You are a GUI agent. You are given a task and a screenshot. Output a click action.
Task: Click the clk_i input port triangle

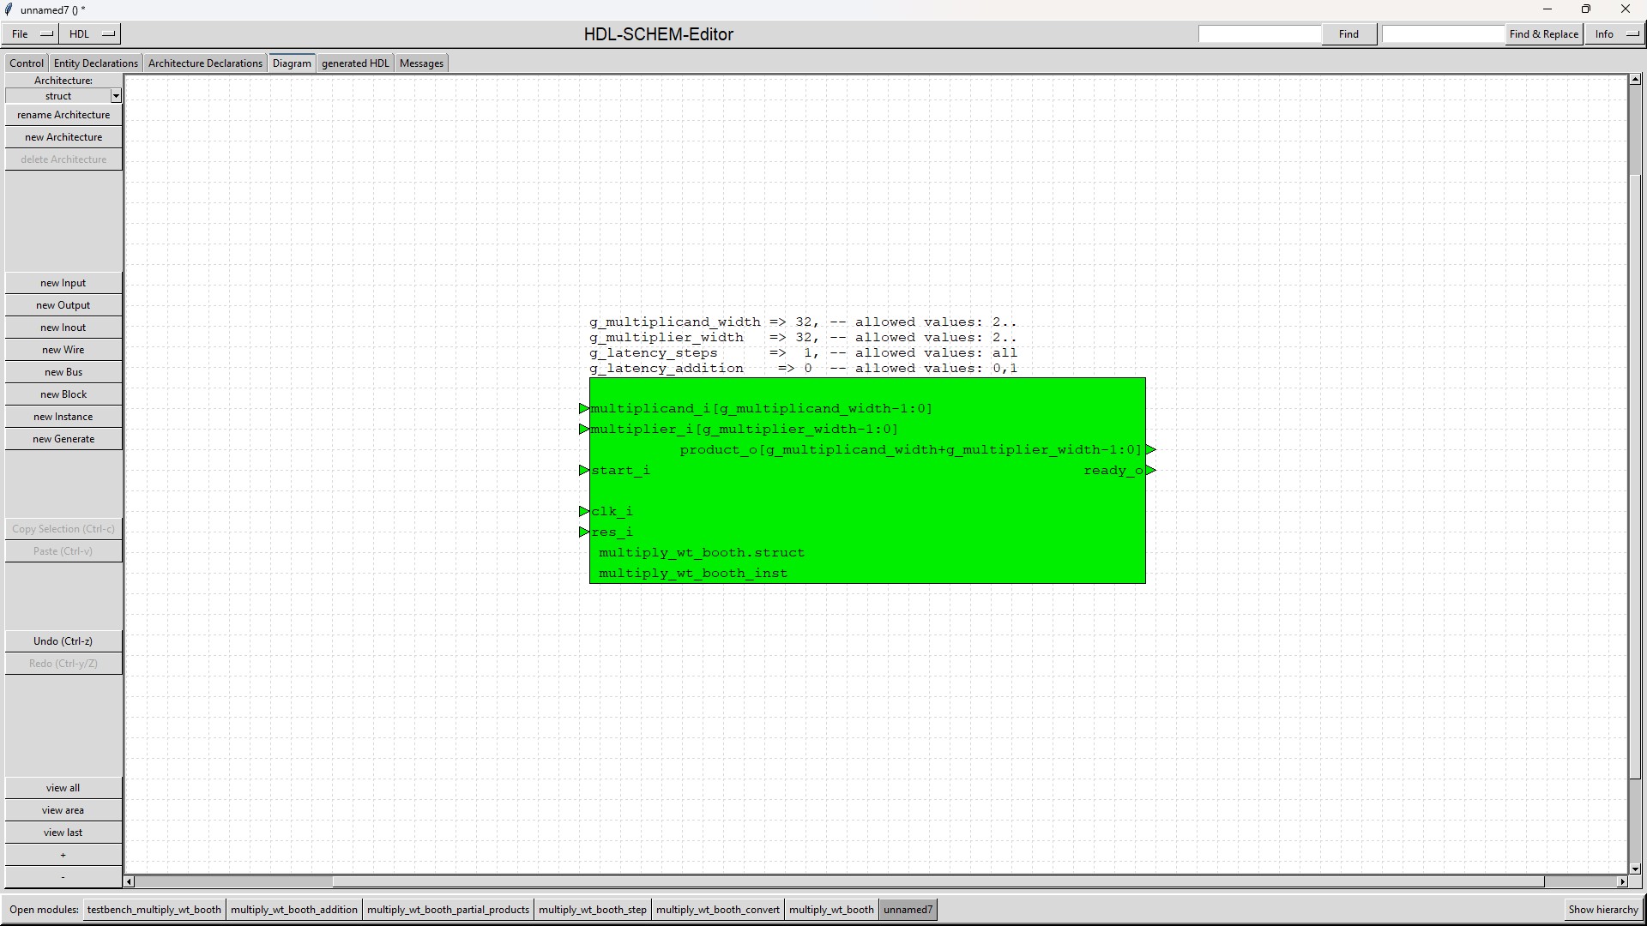[584, 512]
